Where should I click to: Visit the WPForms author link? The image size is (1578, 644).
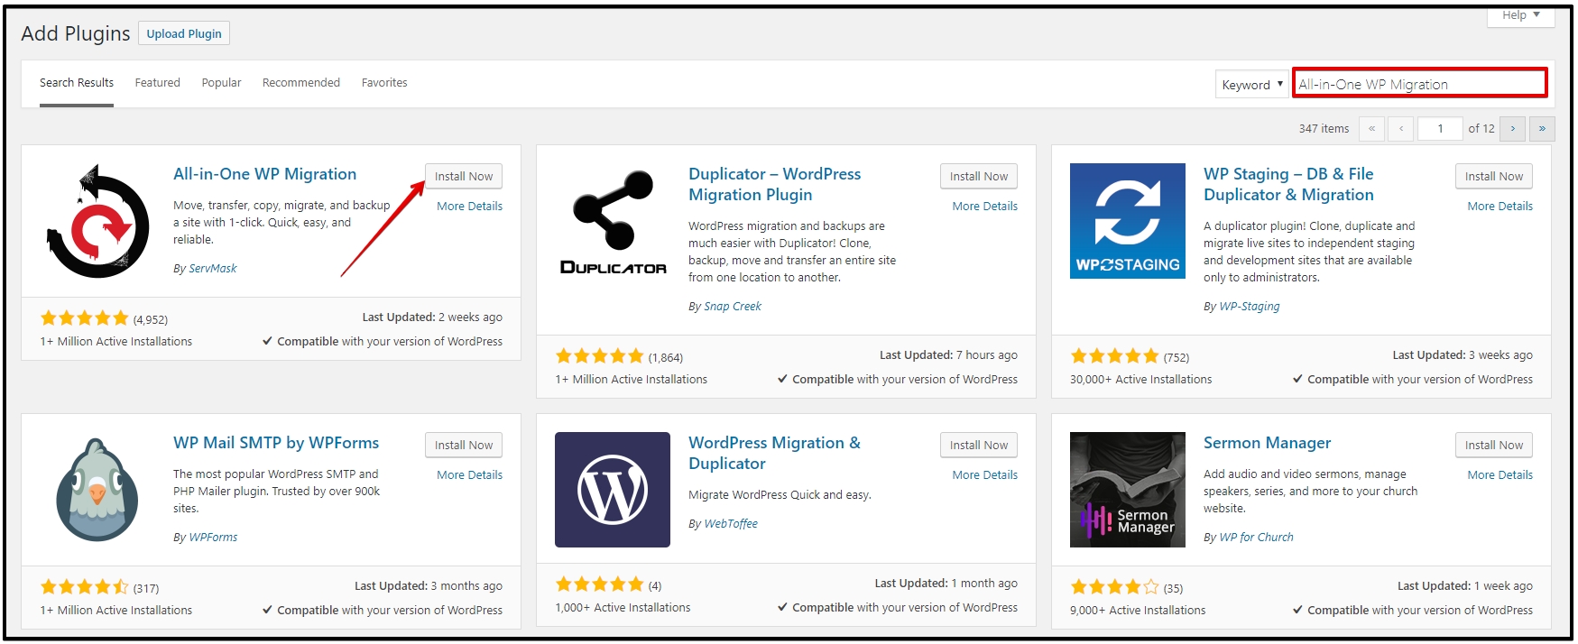tap(213, 537)
